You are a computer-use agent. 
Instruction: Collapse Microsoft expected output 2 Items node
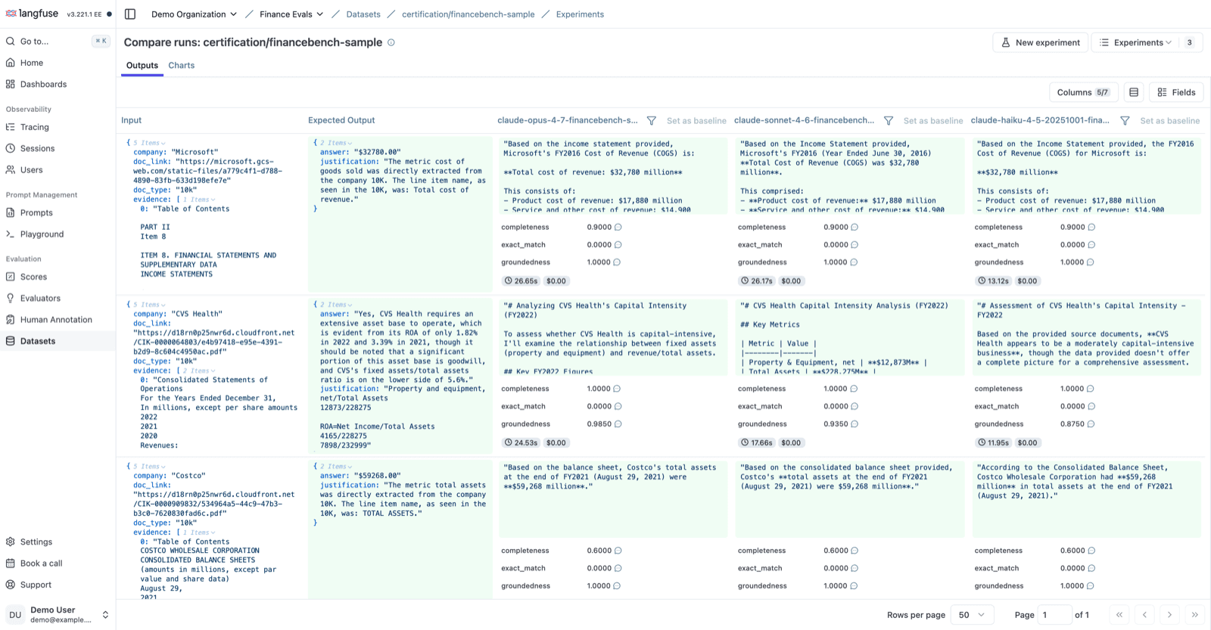tap(336, 143)
